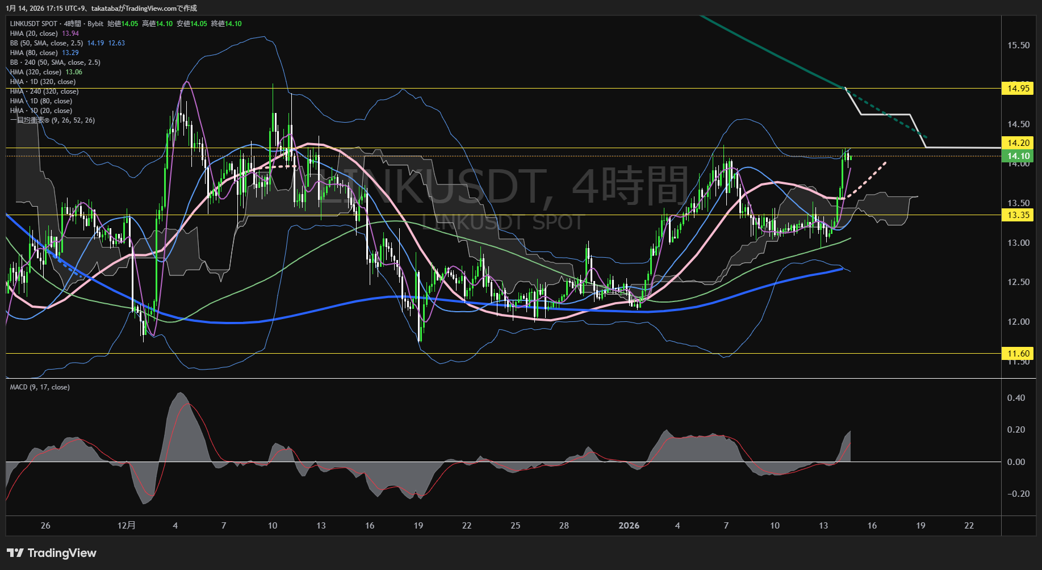Click the 15.50 tick on the price scale
Image resolution: width=1042 pixels, height=570 pixels.
tap(1018, 45)
